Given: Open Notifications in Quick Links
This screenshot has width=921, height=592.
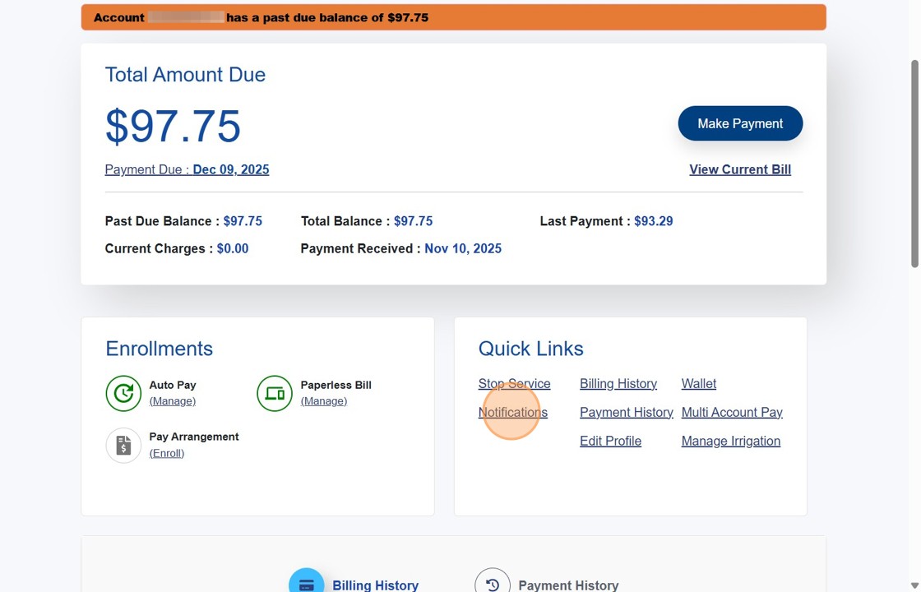Looking at the screenshot, I should click(x=512, y=413).
